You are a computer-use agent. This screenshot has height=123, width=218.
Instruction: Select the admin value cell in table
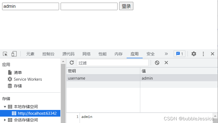tap(179, 78)
